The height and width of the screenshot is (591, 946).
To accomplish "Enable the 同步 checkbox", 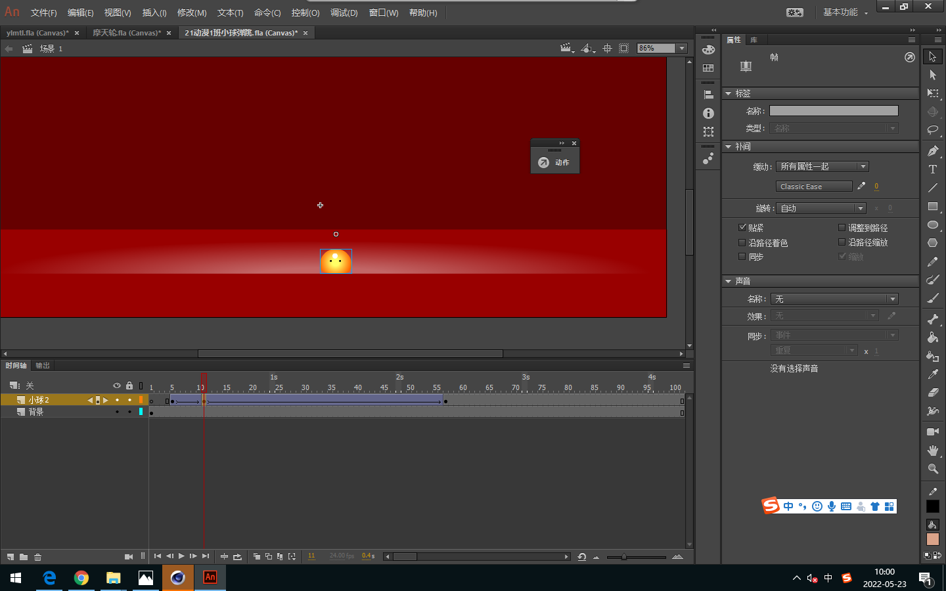I will click(x=742, y=257).
